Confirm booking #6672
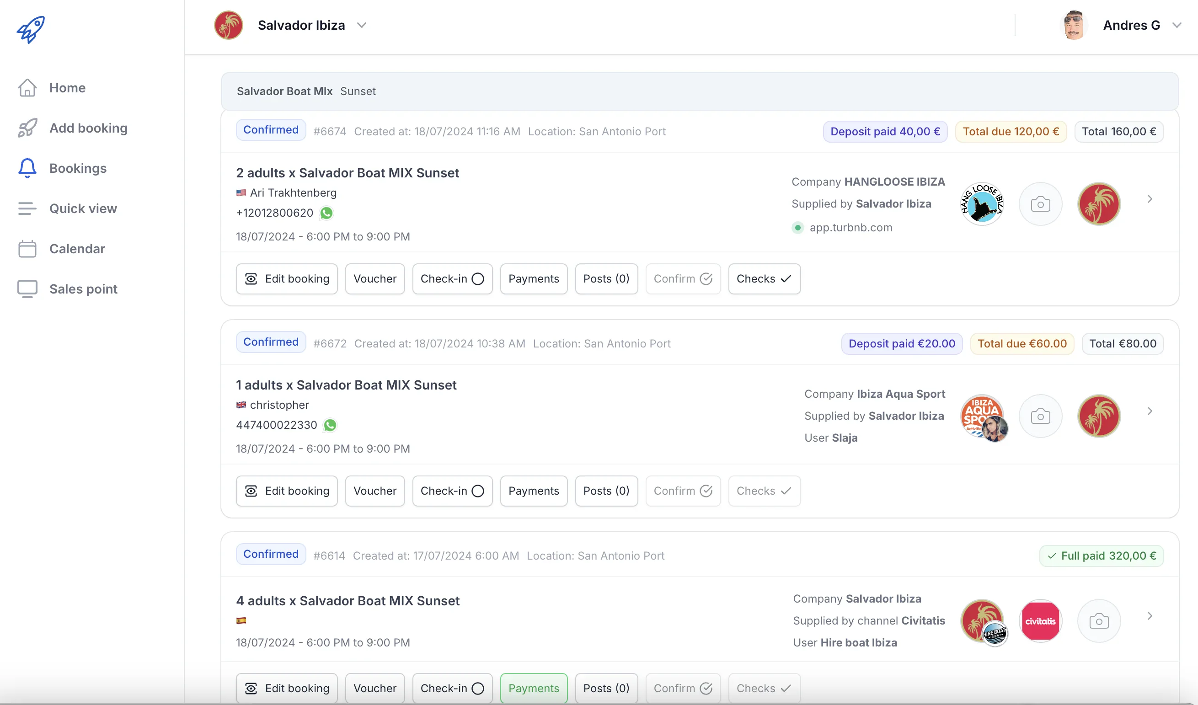The width and height of the screenshot is (1198, 705). (x=683, y=491)
